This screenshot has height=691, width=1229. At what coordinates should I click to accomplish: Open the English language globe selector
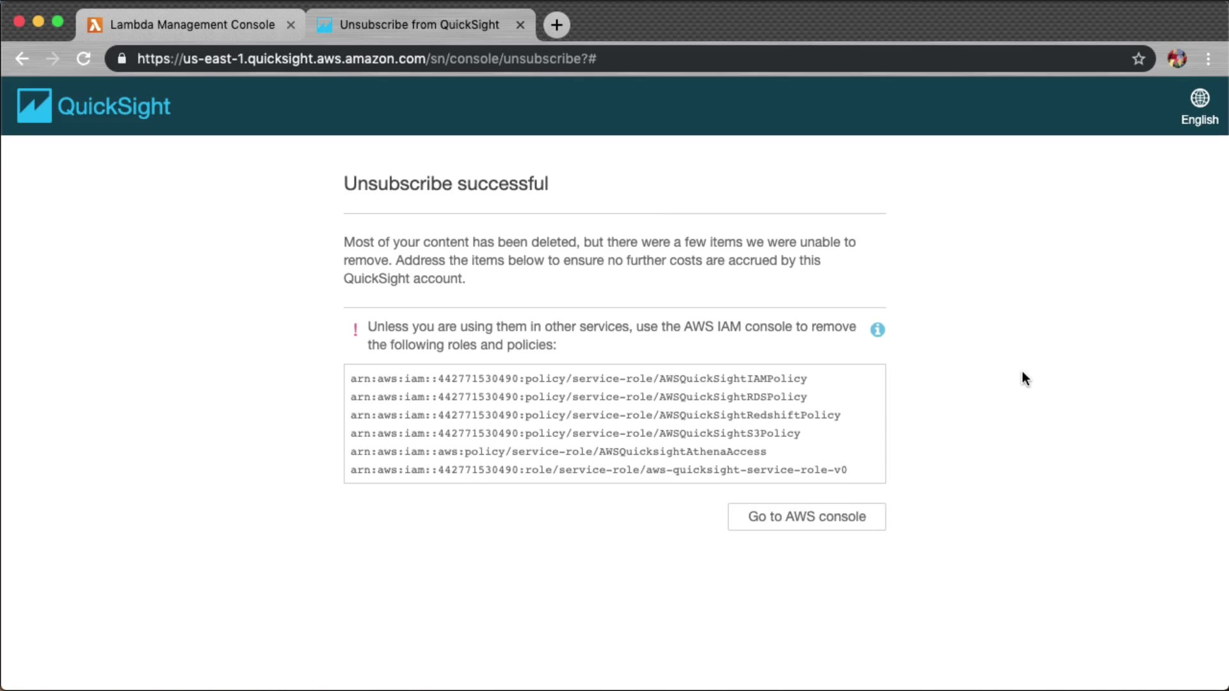pyautogui.click(x=1199, y=106)
